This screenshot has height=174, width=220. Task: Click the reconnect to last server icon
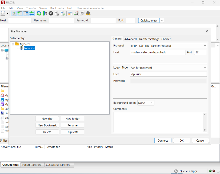63,13
